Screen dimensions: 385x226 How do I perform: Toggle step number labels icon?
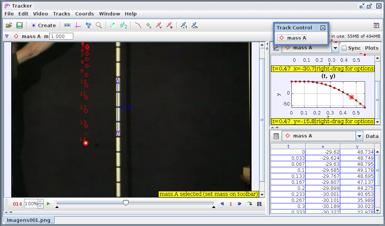124,25
